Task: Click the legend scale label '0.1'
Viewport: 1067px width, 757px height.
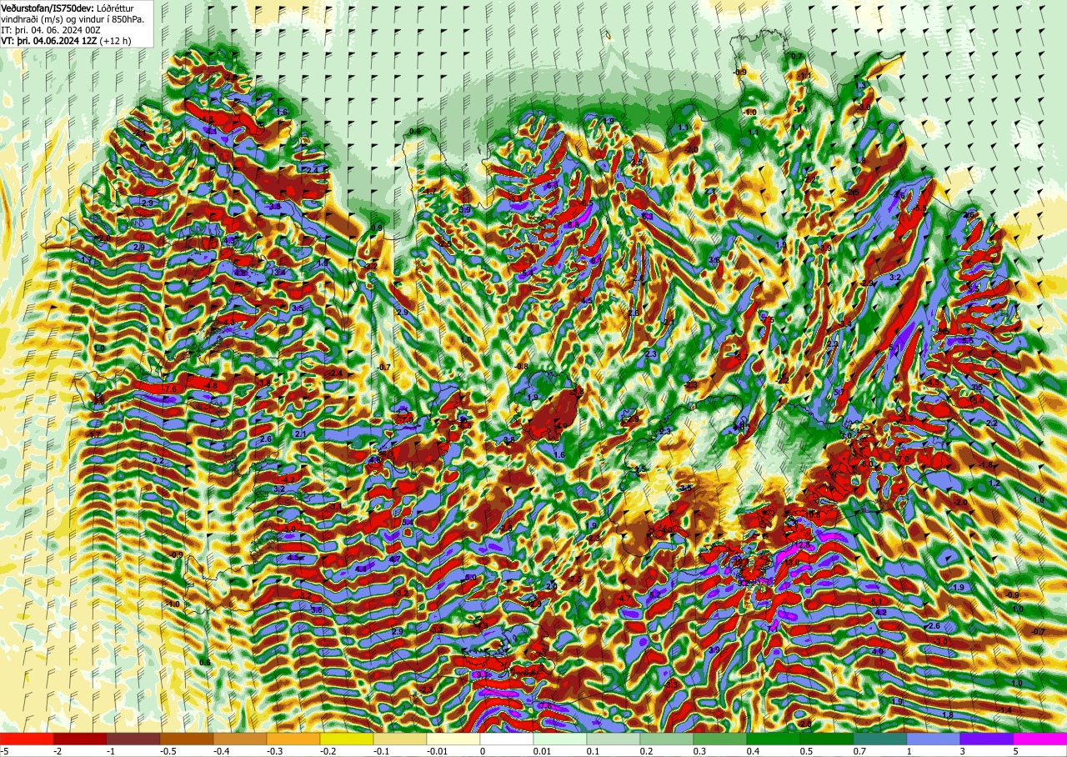Action: pos(594,751)
